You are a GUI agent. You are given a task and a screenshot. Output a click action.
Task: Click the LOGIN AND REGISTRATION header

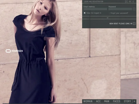[93, 2]
